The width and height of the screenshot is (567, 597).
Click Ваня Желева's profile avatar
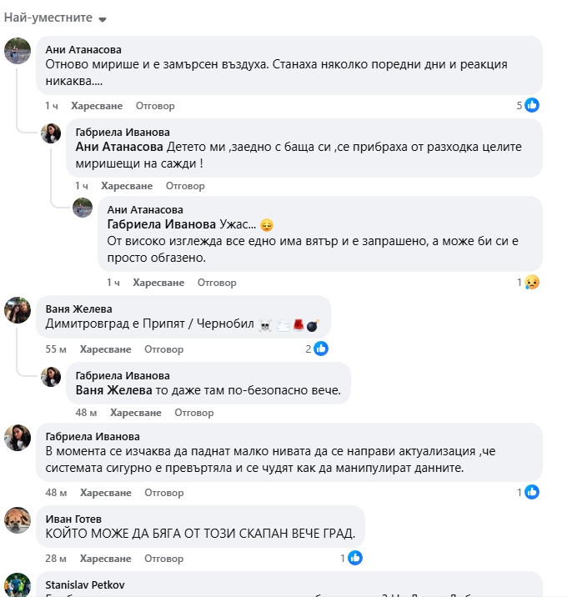point(18,311)
